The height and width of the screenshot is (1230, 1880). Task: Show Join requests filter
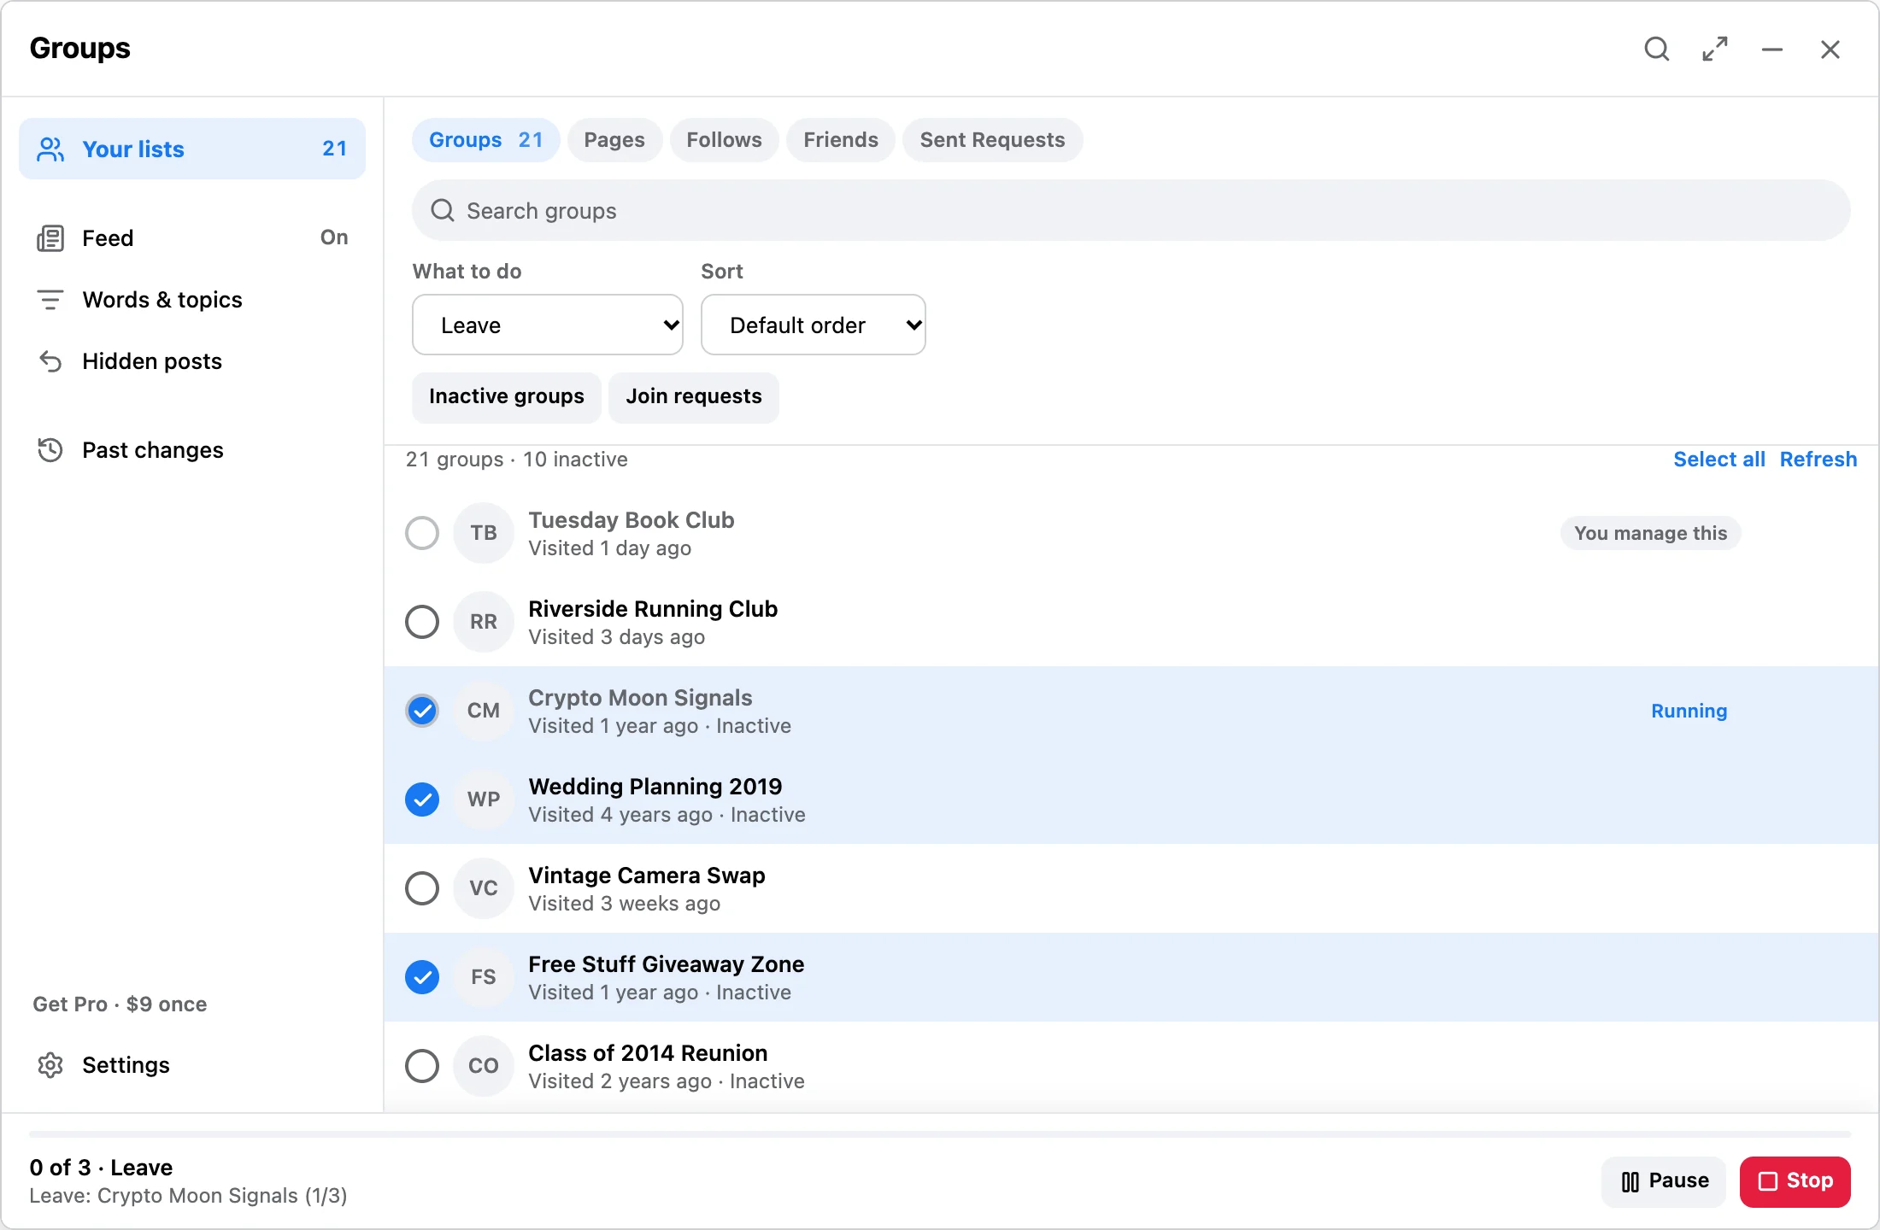pyautogui.click(x=694, y=397)
